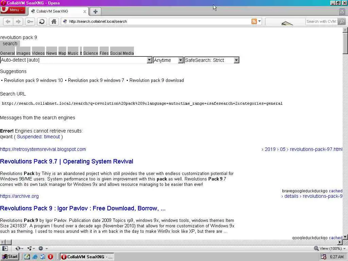Launch Opera from Quick Launch
348x261 pixels.
coord(50,257)
